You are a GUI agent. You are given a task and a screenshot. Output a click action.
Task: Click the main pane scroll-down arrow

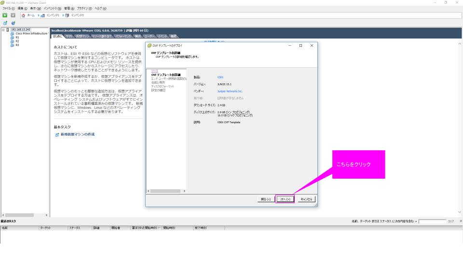tap(460, 212)
